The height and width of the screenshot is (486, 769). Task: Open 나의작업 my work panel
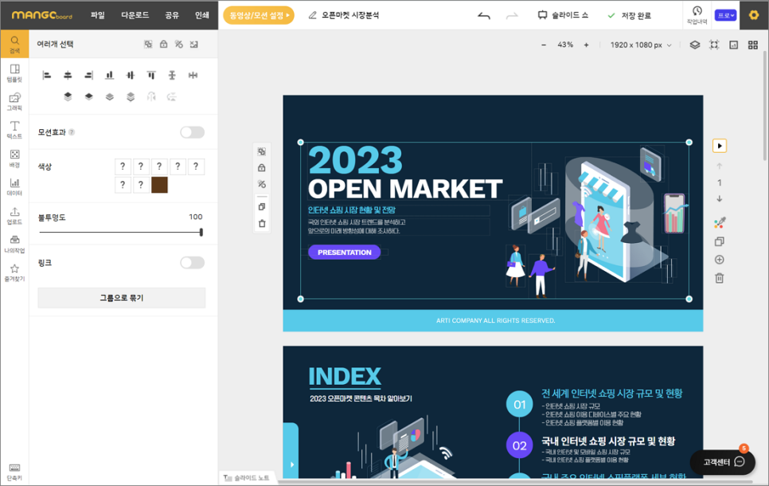(14, 244)
